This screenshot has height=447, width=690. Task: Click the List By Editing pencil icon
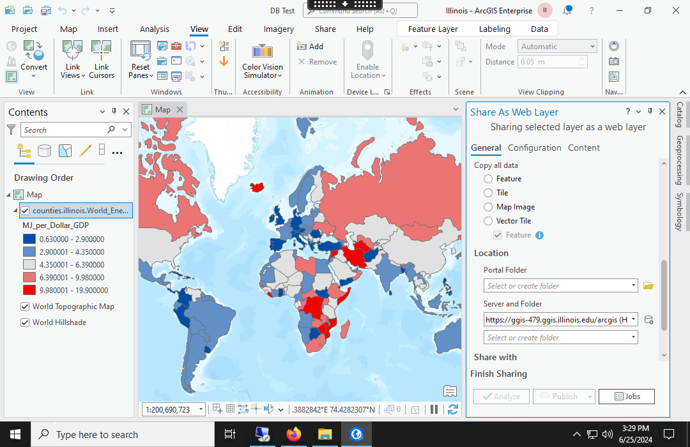click(85, 151)
